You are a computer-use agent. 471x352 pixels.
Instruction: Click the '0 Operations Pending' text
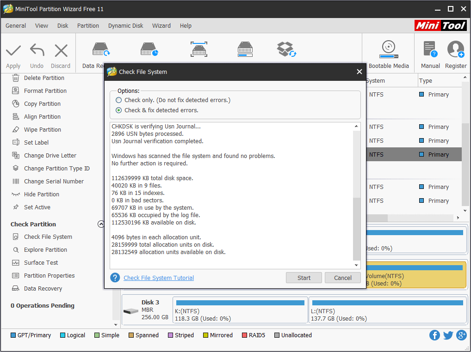pos(43,305)
